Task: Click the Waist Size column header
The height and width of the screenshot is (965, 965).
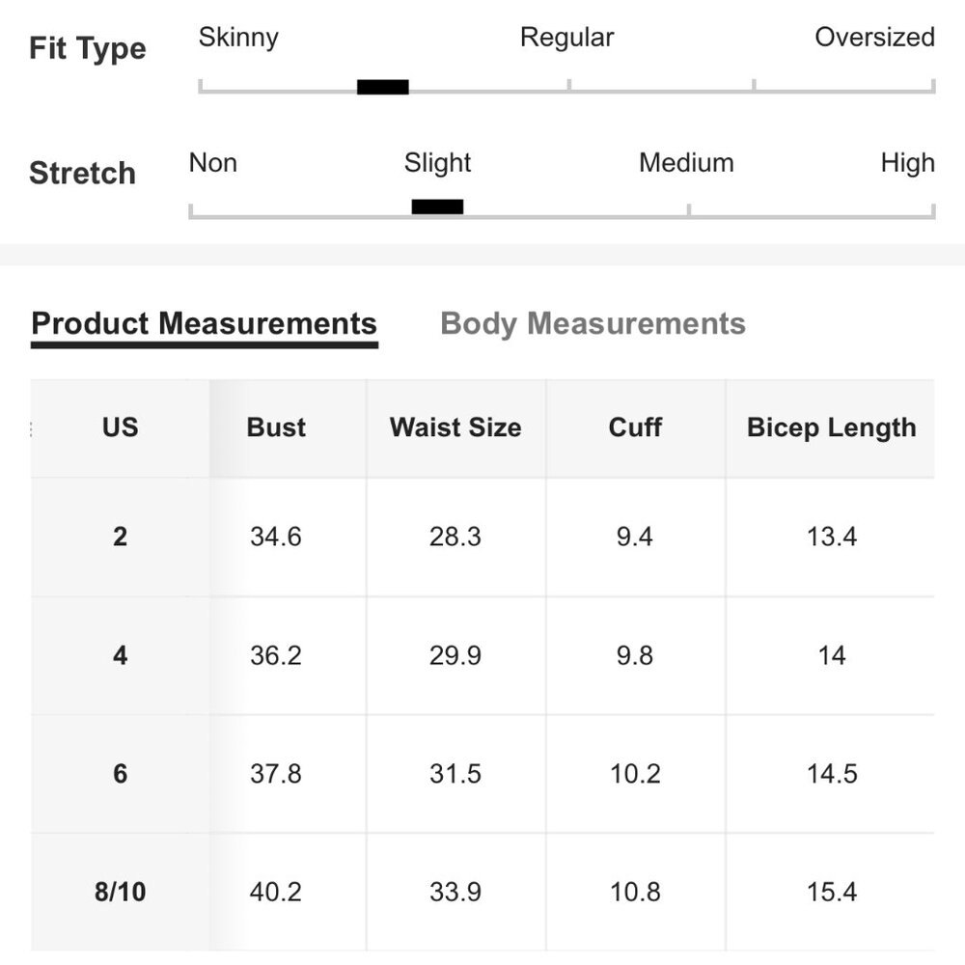Action: coord(455,427)
